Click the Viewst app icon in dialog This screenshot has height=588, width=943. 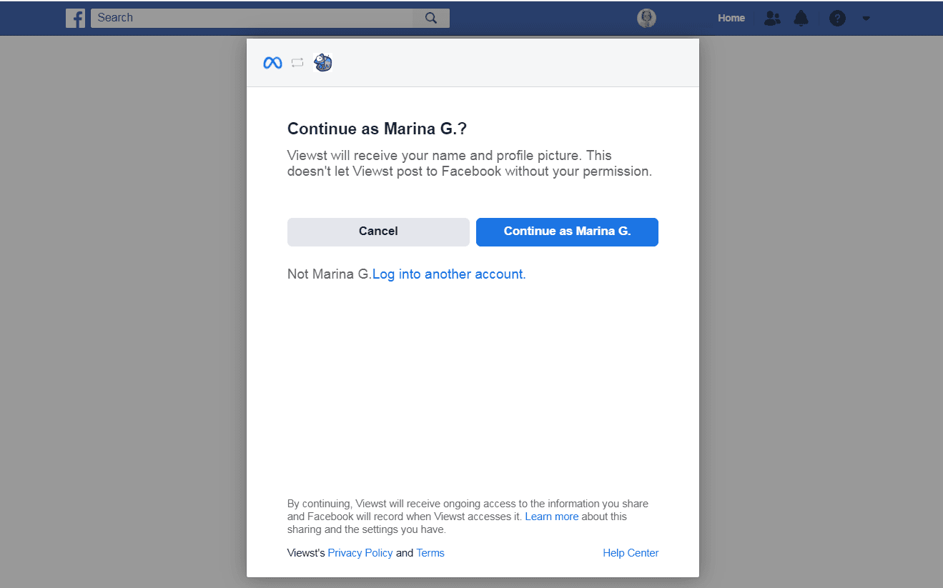point(323,63)
